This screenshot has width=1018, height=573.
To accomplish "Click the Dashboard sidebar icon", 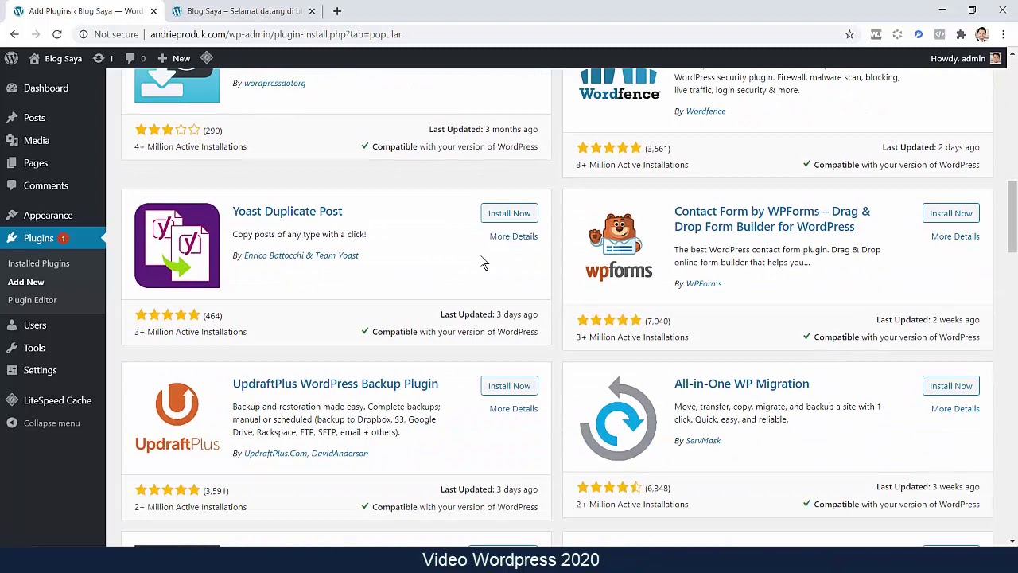I will (x=12, y=88).
